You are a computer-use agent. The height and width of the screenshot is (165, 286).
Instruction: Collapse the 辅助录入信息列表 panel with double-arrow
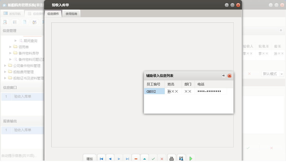tap(223, 76)
